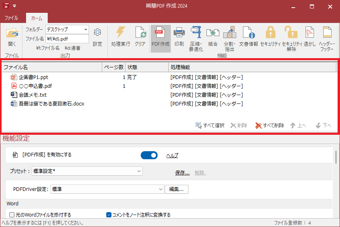Move file up with 上へ

[x=298, y=125]
